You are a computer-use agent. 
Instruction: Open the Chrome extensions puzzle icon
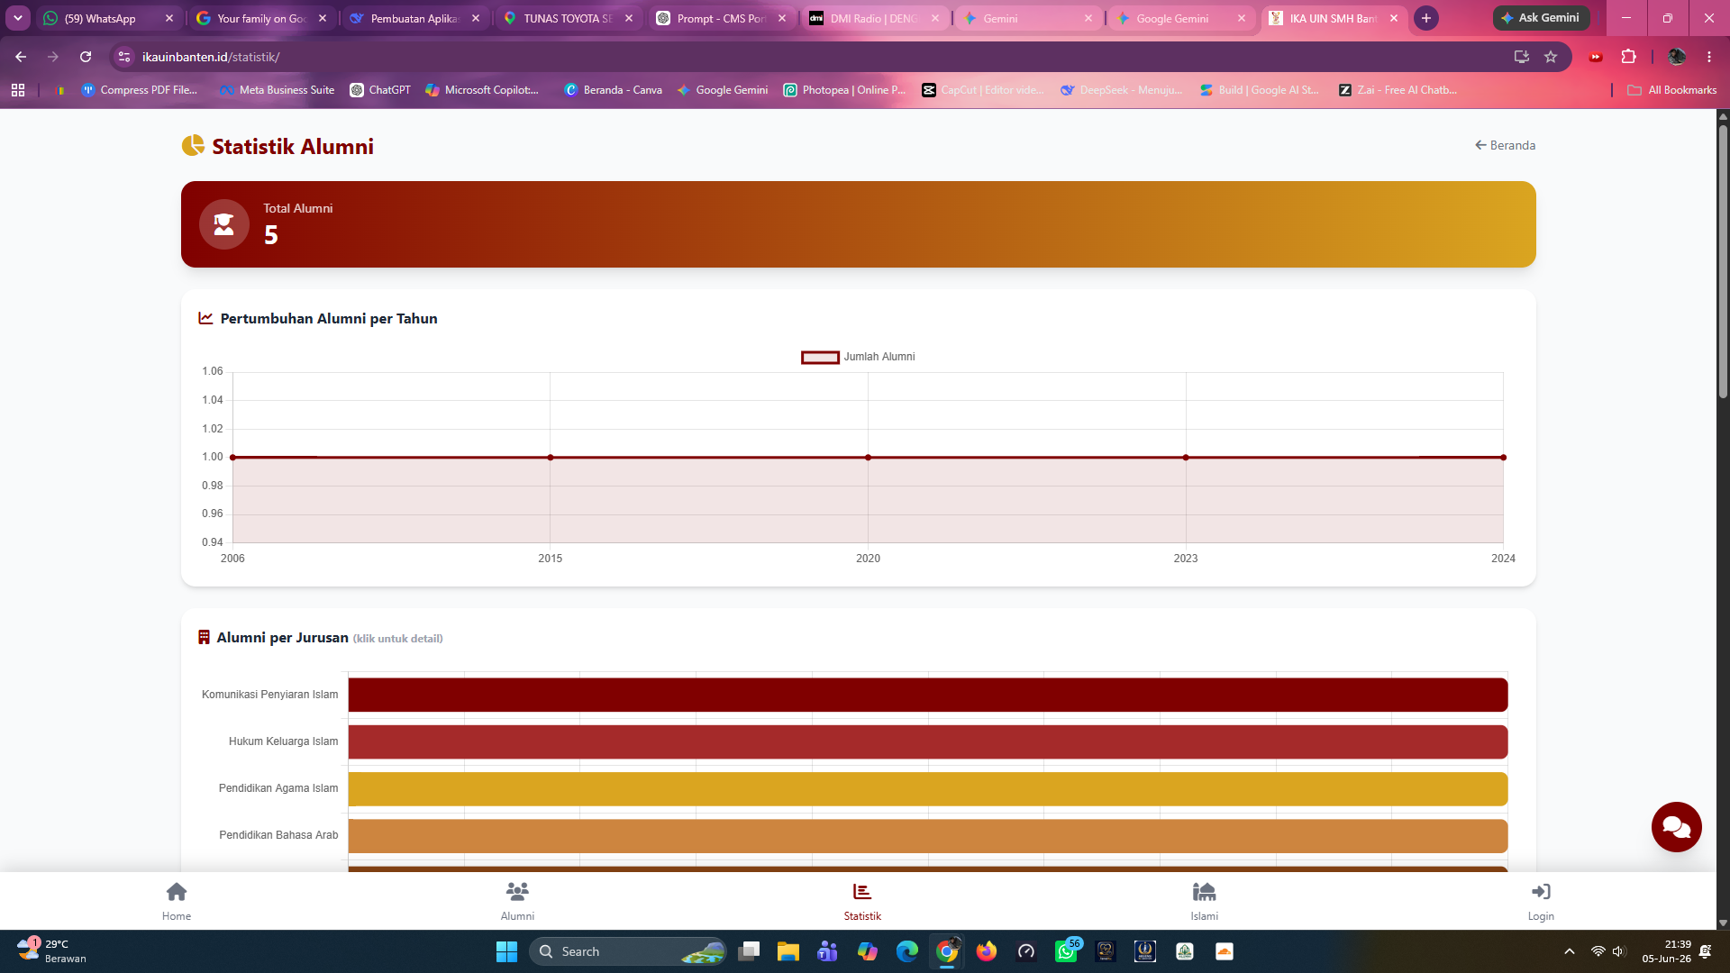(1628, 57)
